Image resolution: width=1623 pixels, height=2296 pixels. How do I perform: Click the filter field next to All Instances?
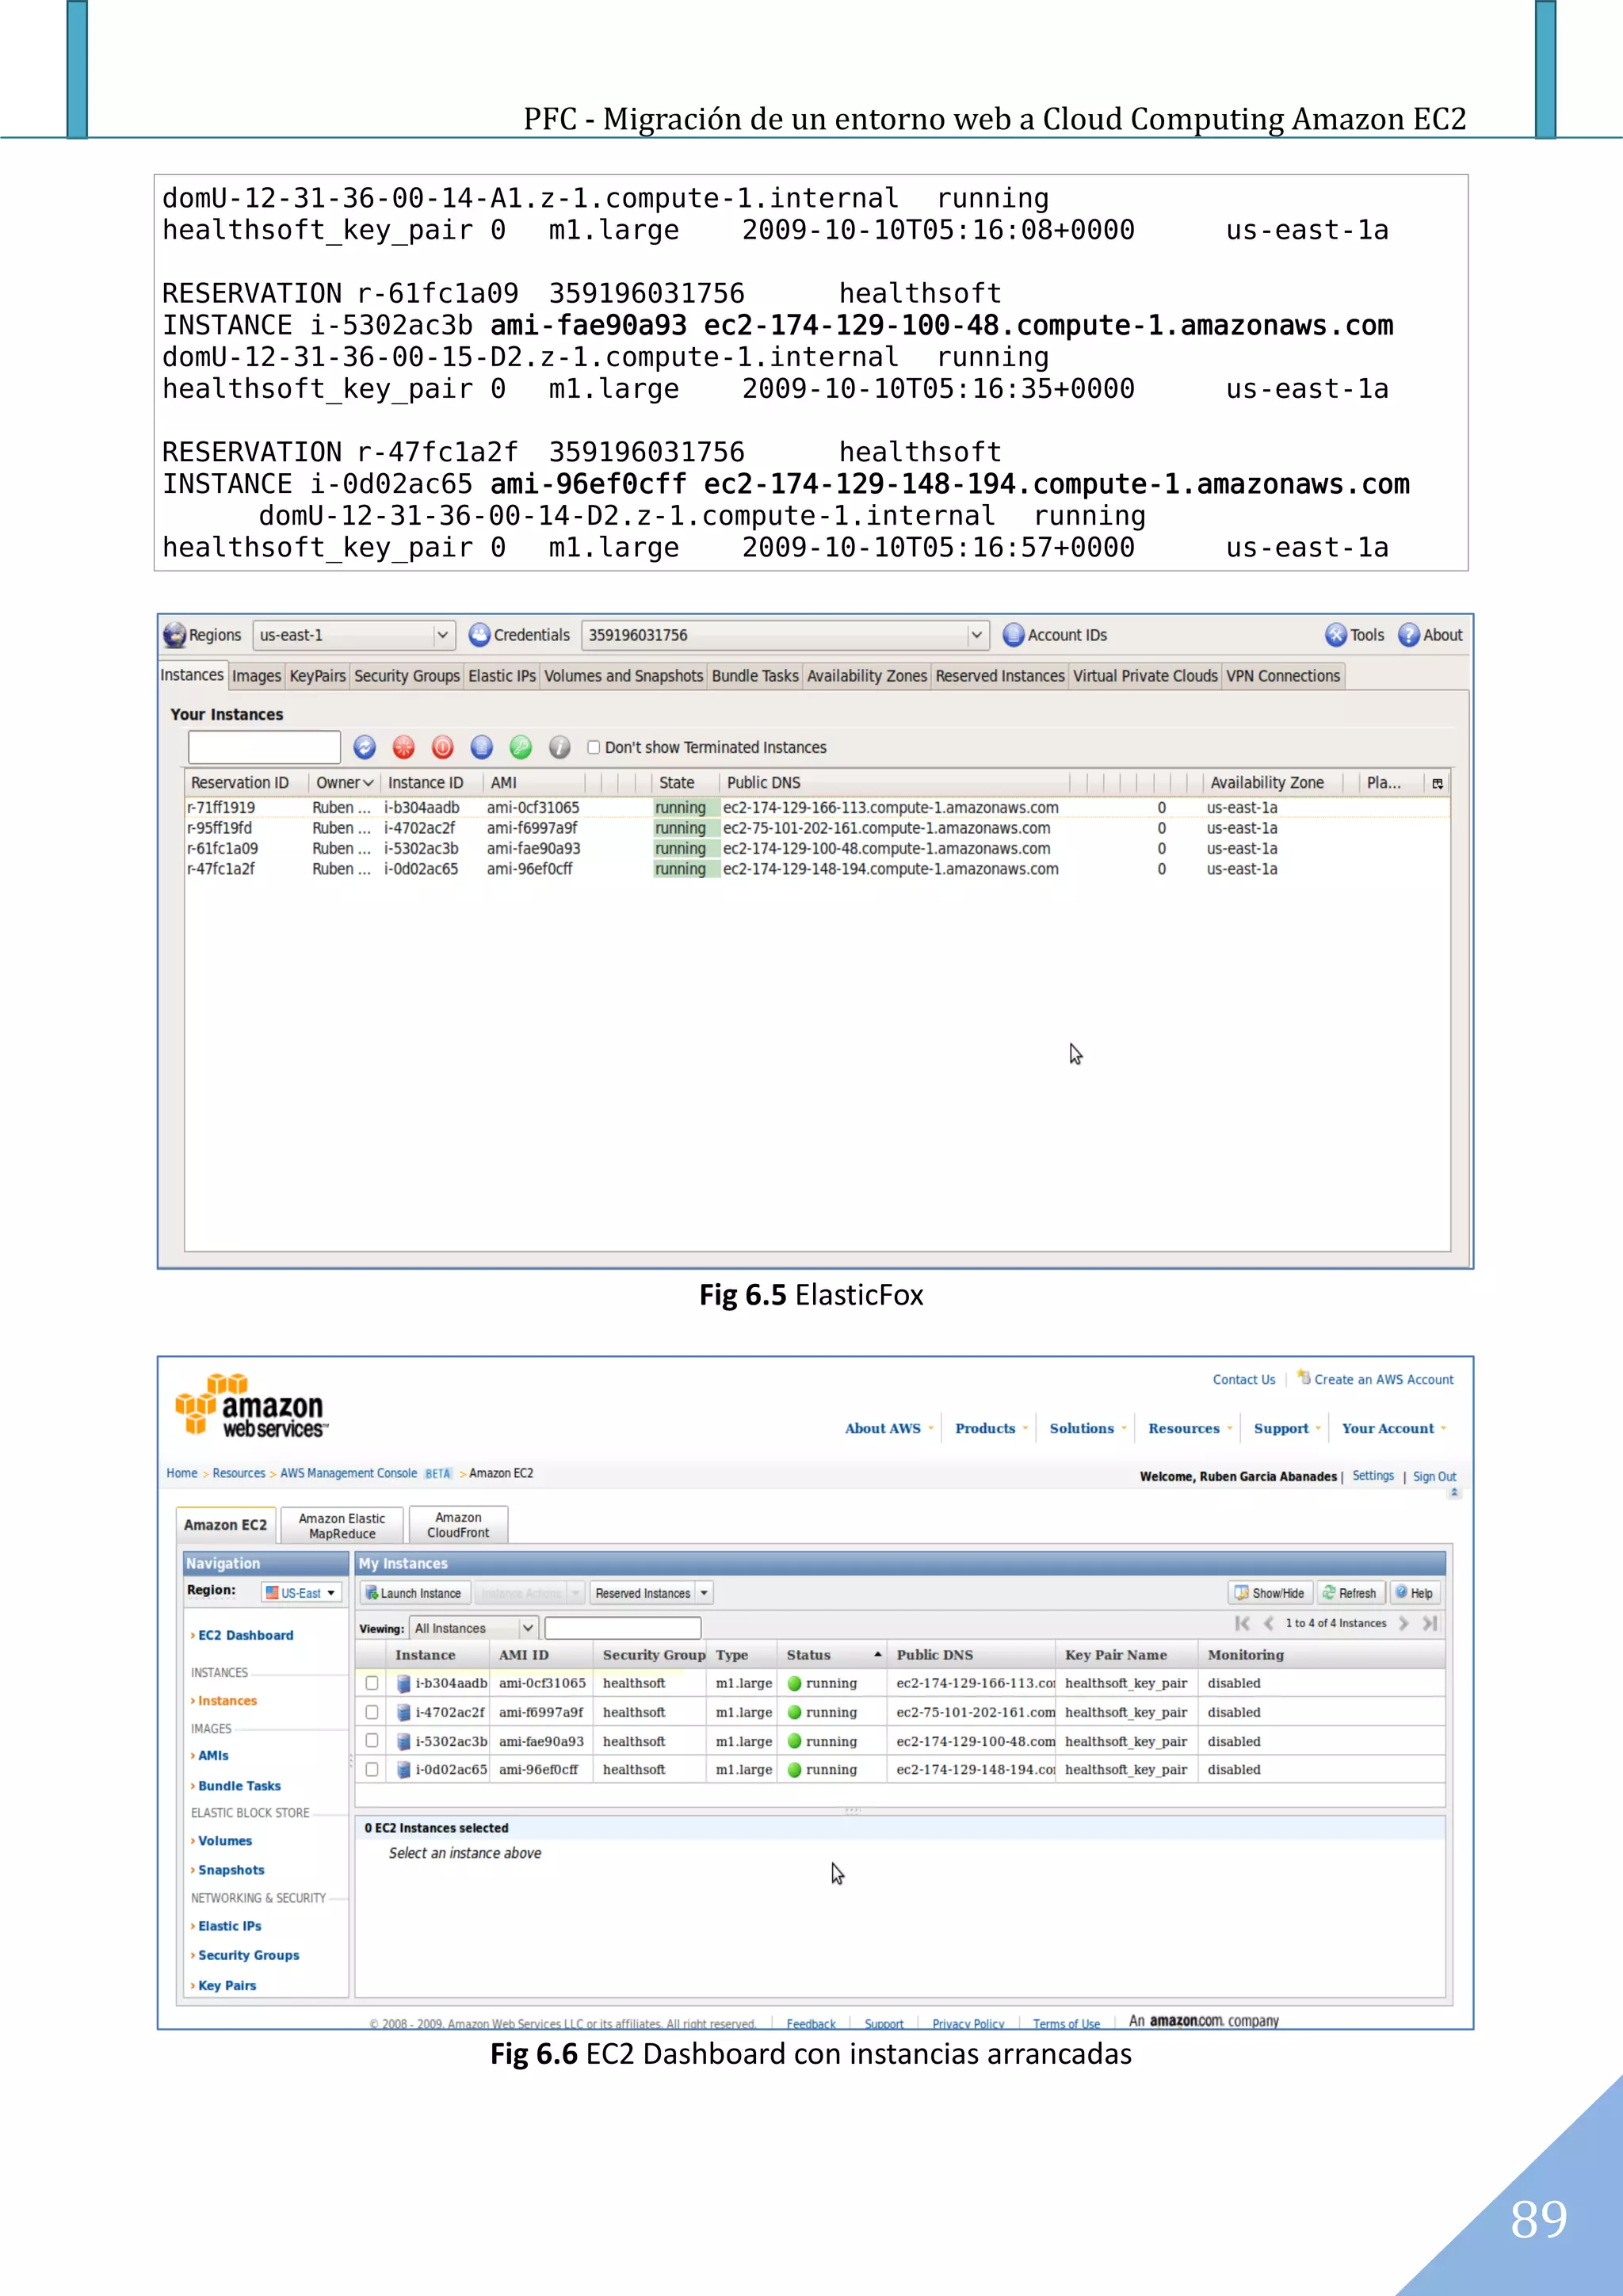tap(623, 1628)
